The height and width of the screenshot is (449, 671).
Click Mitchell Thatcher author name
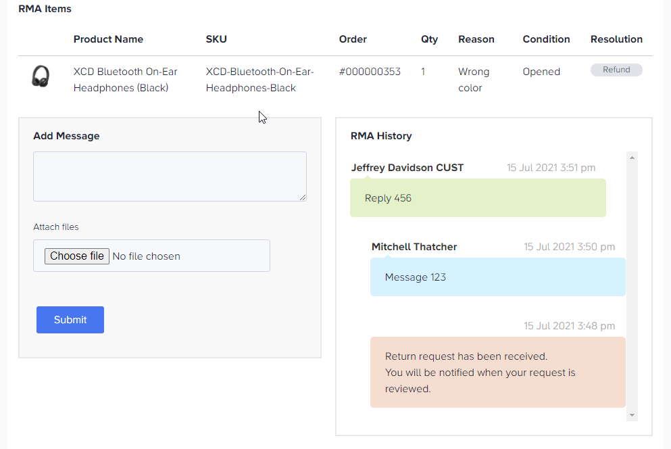pyautogui.click(x=414, y=247)
